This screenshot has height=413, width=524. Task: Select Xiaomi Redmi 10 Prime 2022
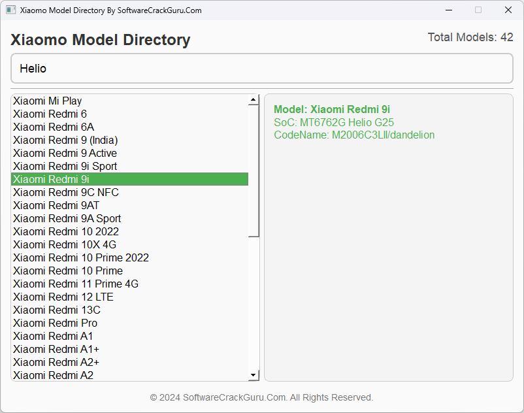[x=129, y=257]
